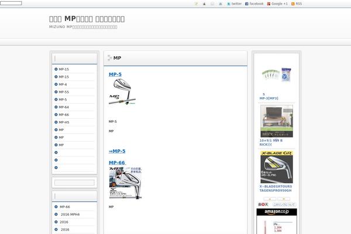Click the amazon.co.jp banner logo

click(277, 212)
